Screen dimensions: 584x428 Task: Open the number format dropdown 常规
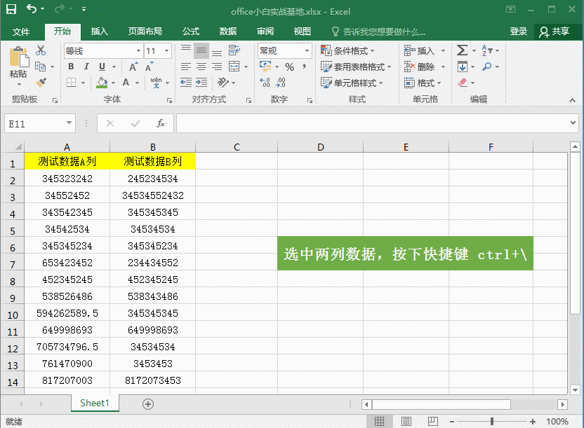307,51
